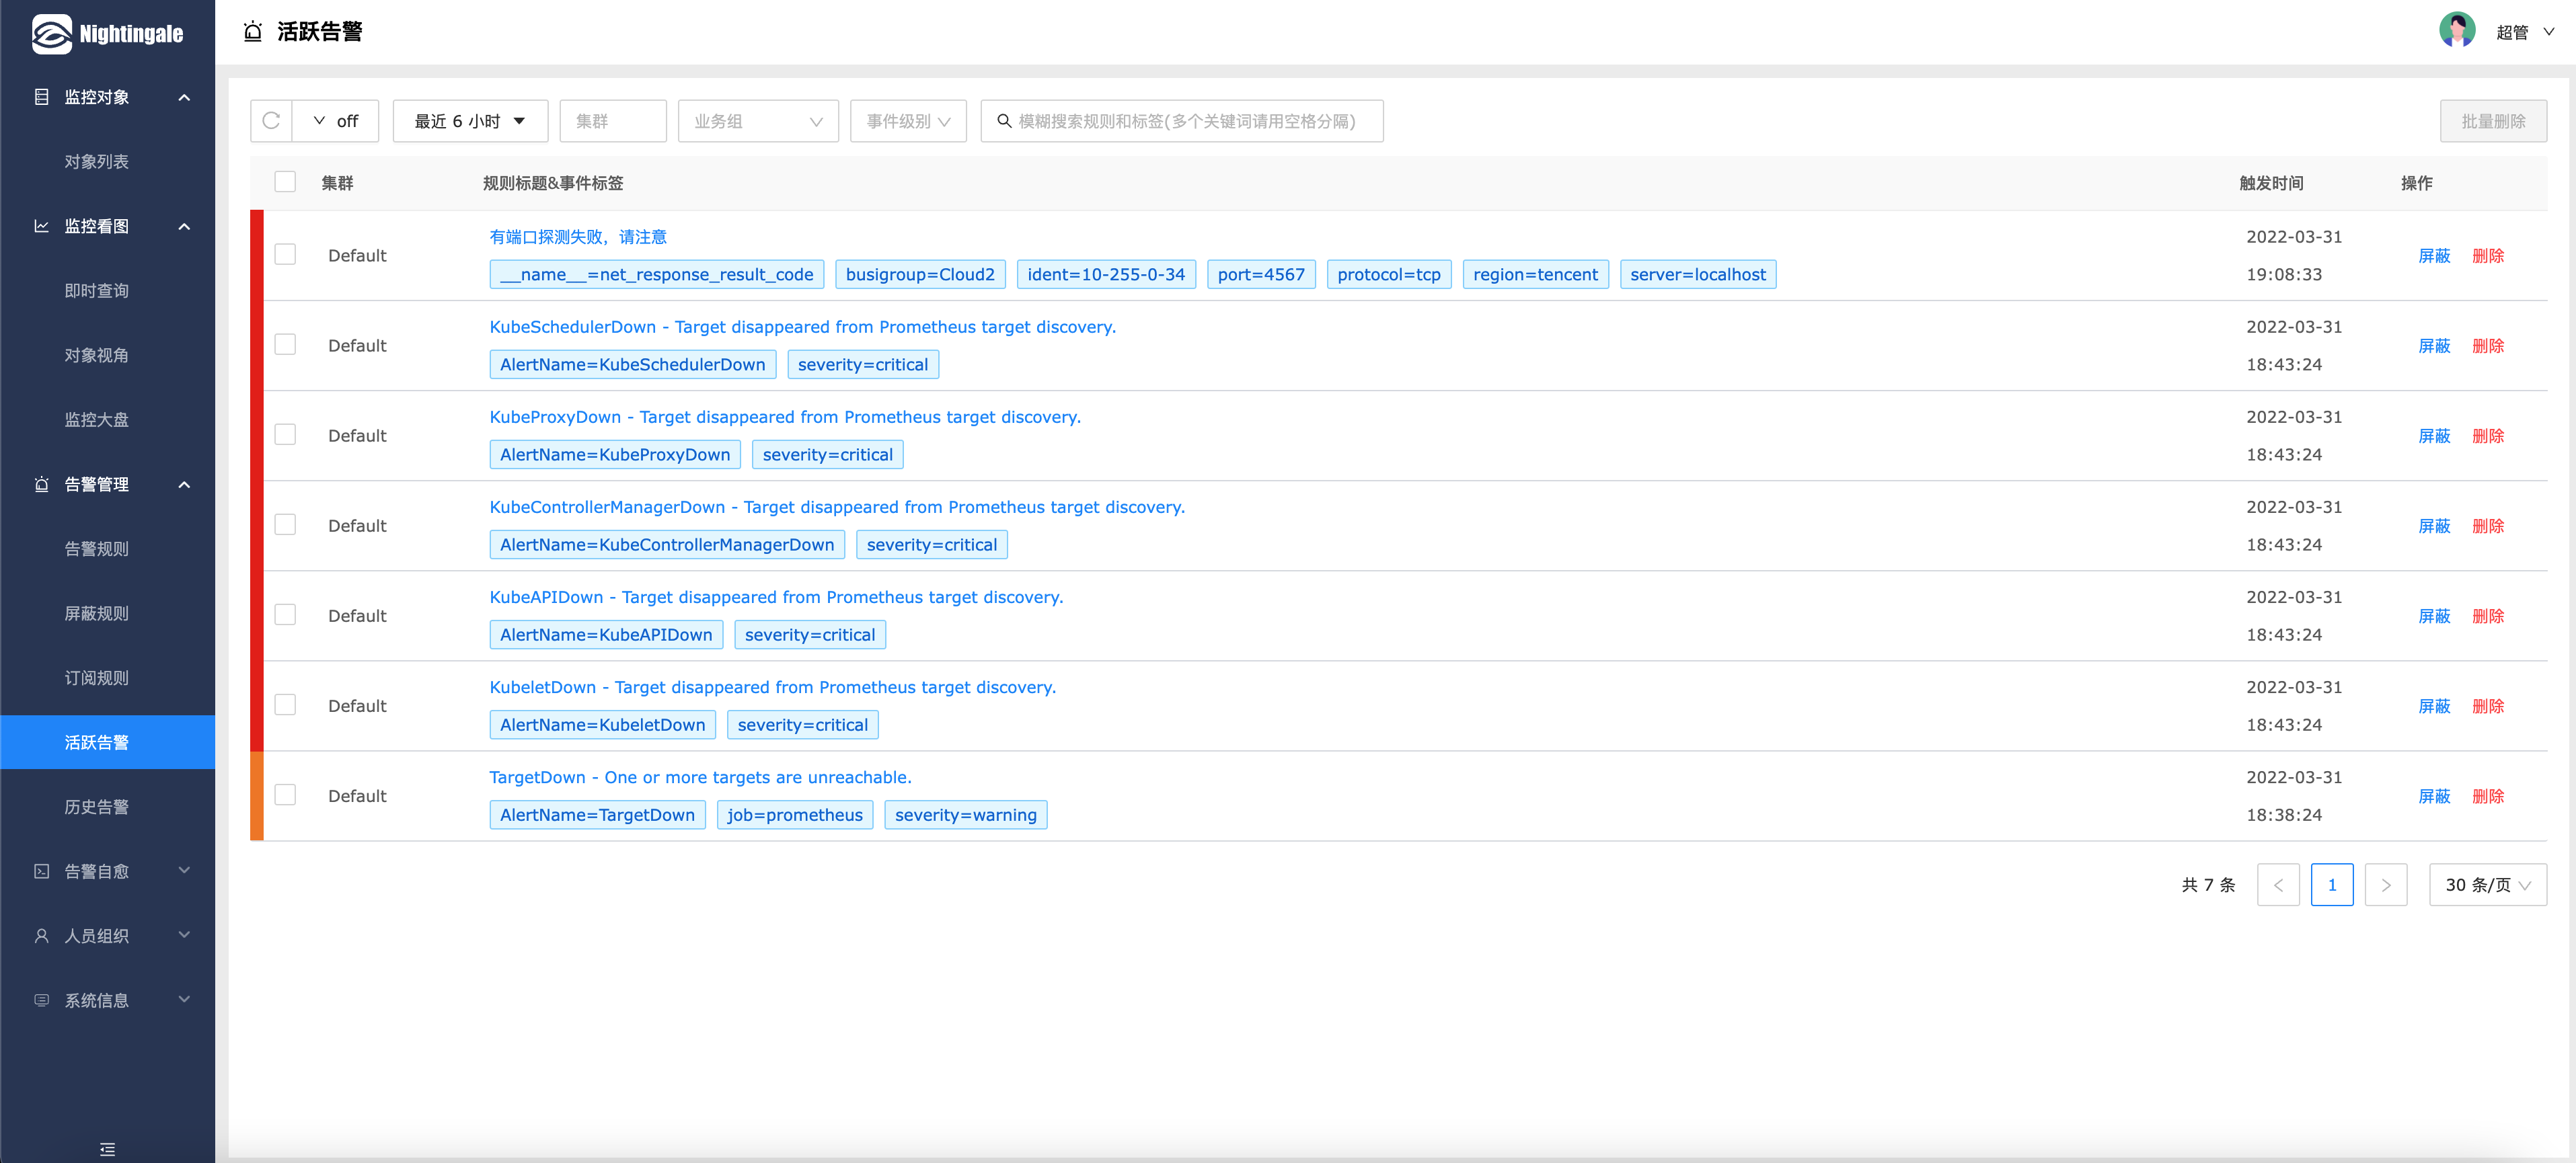This screenshot has height=1163, width=2576.
Task: Click the severity=warning tag
Action: [965, 814]
